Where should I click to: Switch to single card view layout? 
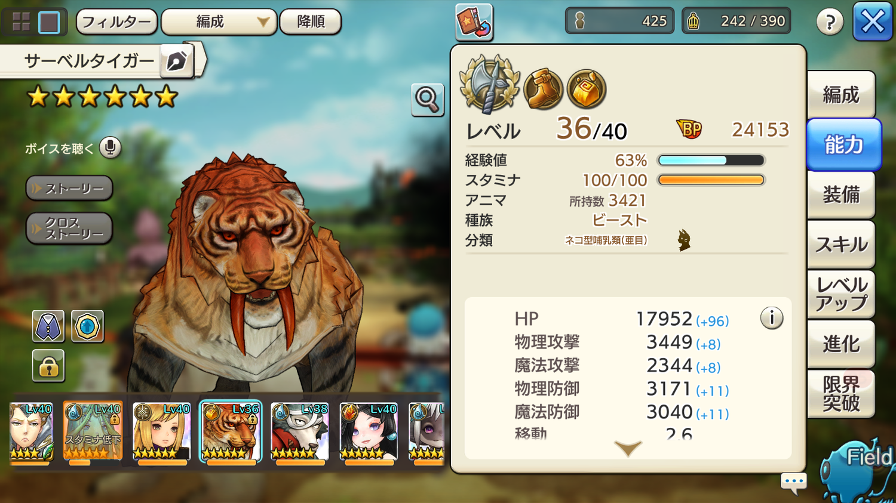(x=49, y=22)
